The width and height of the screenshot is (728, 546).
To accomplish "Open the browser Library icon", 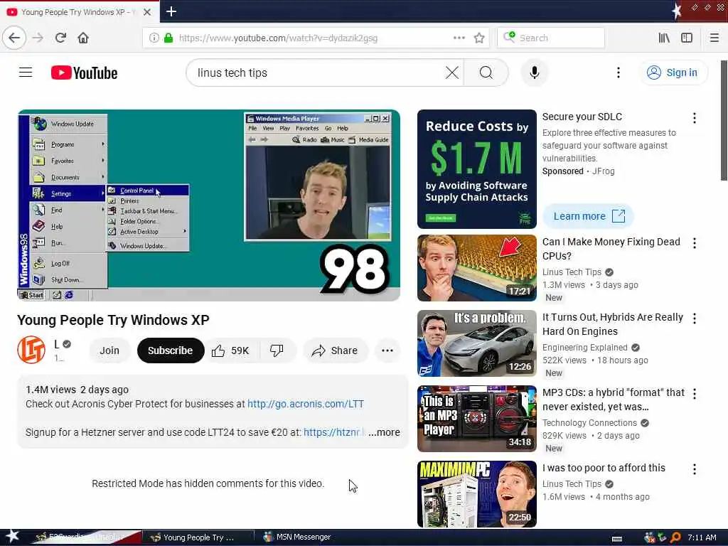I will (x=664, y=38).
